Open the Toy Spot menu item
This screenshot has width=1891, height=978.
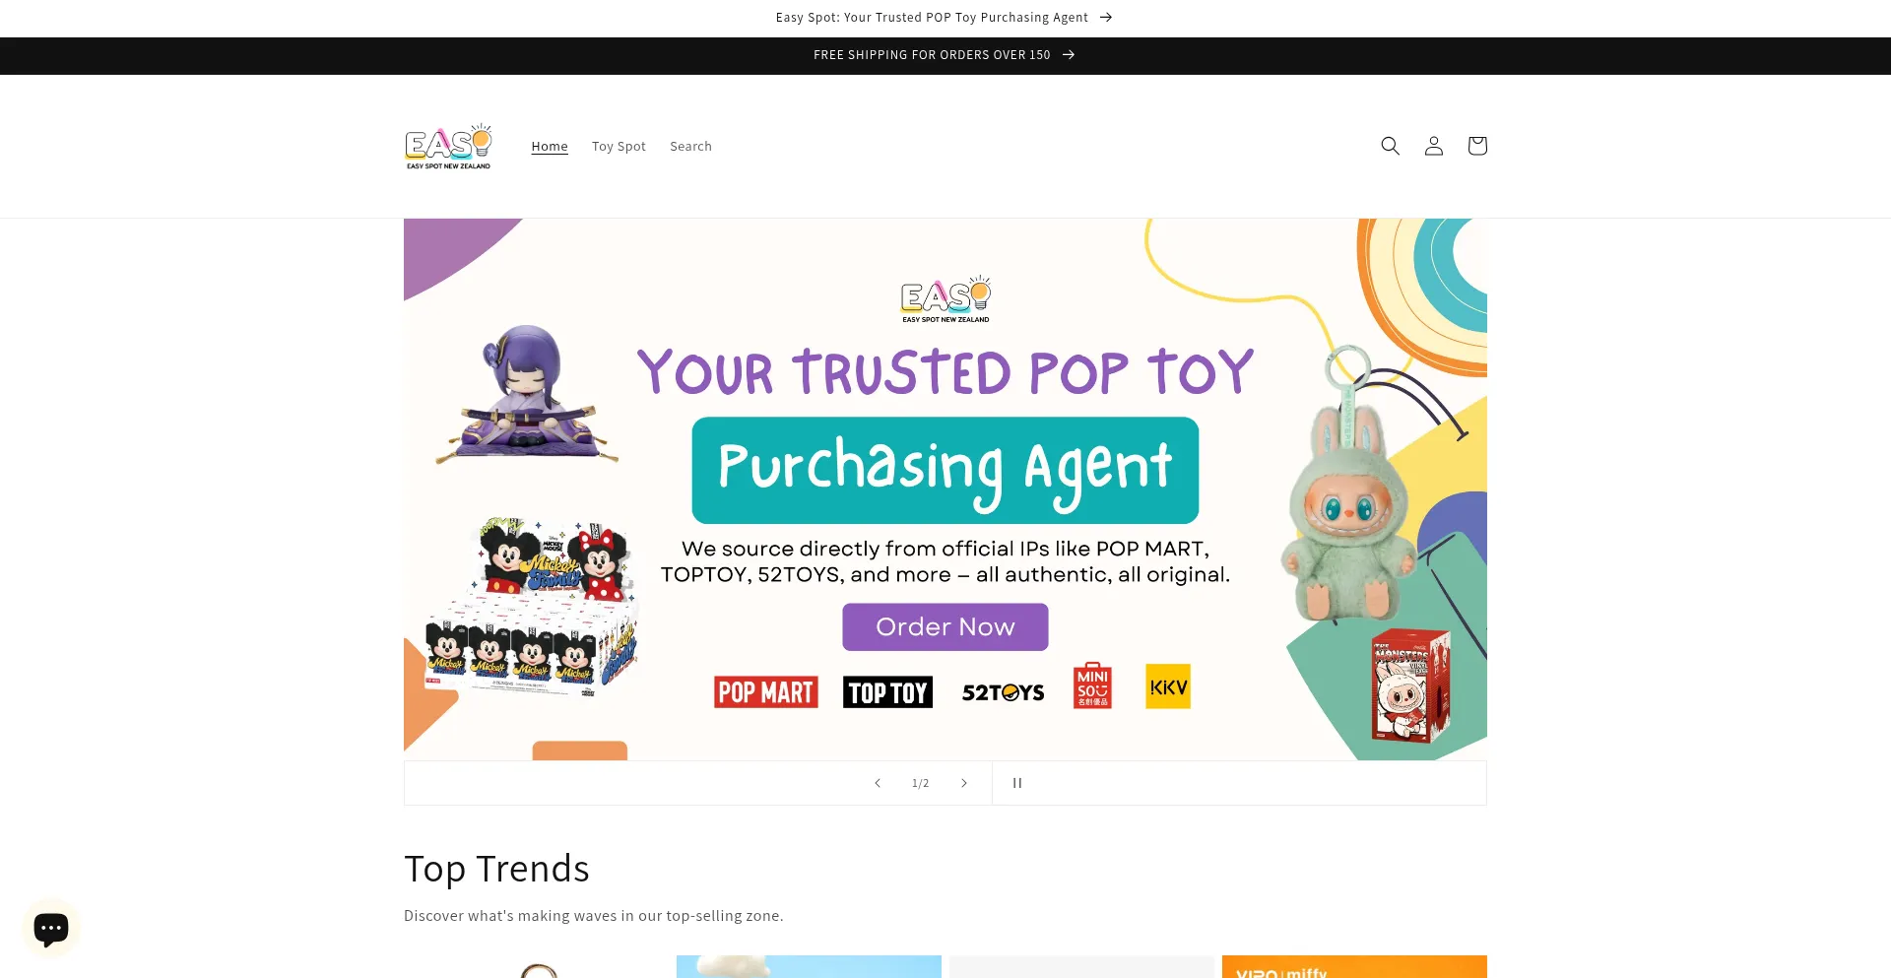[x=619, y=147]
